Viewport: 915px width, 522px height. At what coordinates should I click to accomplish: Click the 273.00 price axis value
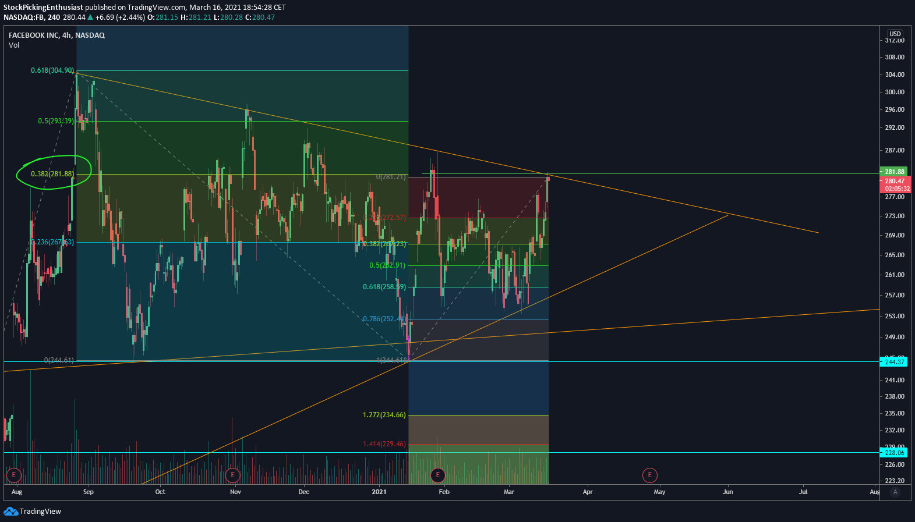[x=895, y=216]
